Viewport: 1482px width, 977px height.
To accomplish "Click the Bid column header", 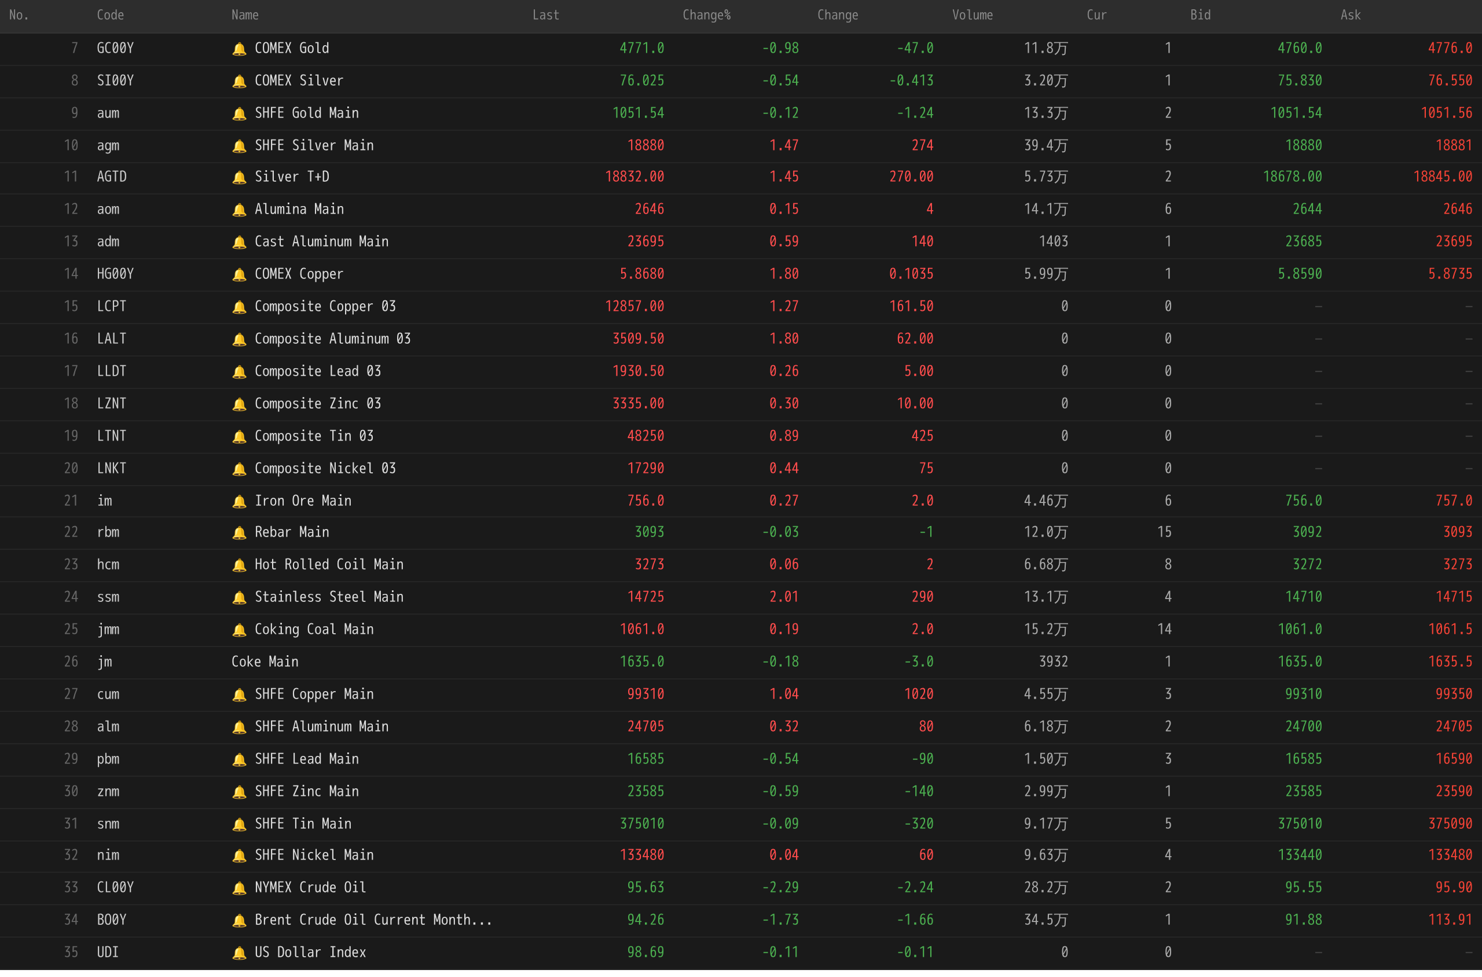I will (1199, 15).
